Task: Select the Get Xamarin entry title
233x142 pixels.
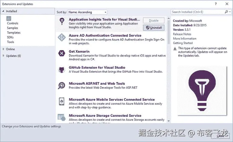Action: point(79,51)
